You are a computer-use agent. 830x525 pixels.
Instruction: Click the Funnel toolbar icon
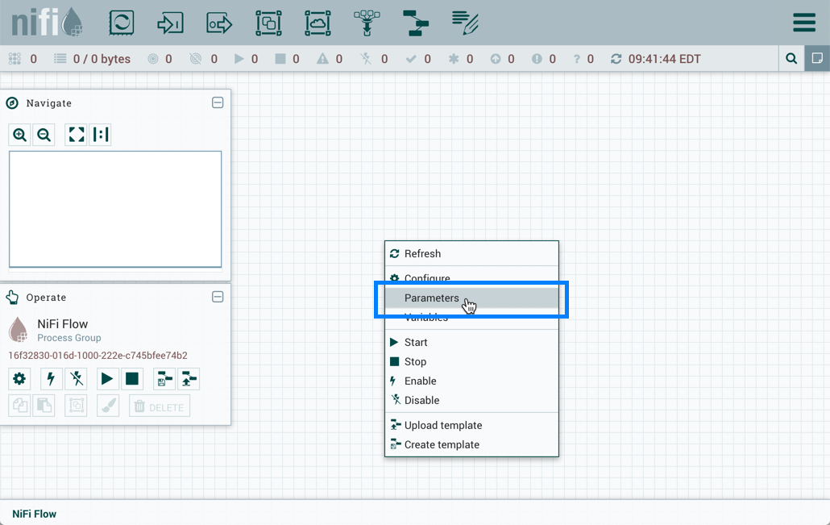pos(367,23)
